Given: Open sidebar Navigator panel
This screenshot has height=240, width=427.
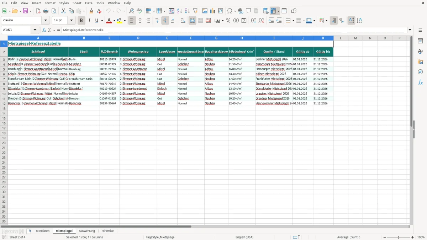Looking at the screenshot, I should pos(420,72).
